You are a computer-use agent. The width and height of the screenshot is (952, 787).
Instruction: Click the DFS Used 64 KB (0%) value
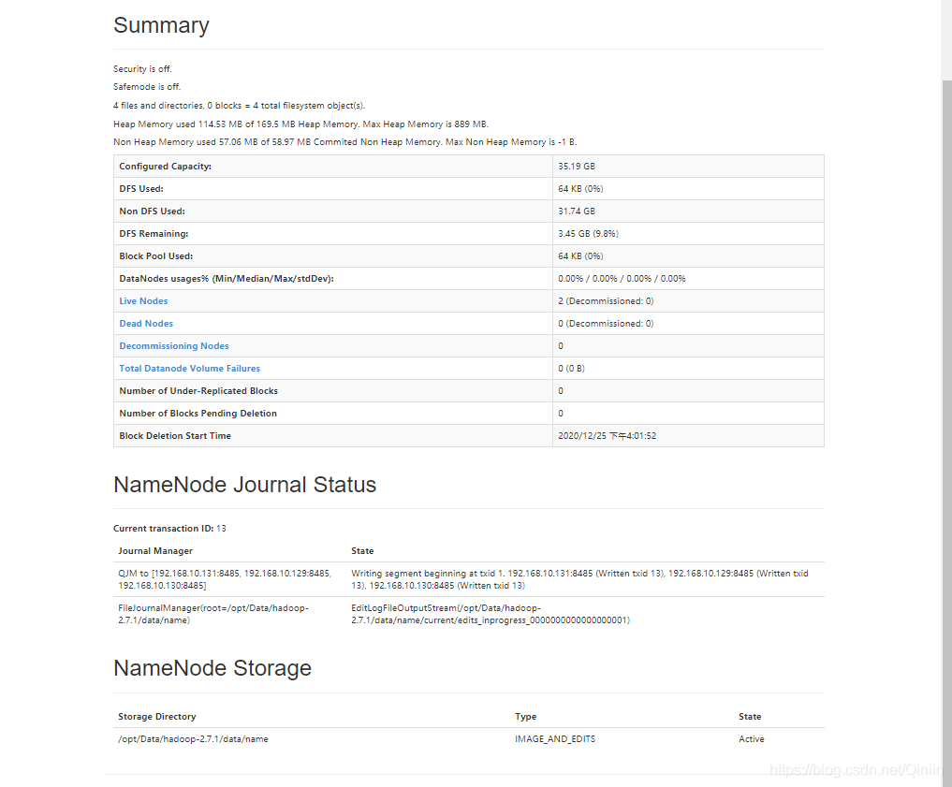pyautogui.click(x=580, y=189)
